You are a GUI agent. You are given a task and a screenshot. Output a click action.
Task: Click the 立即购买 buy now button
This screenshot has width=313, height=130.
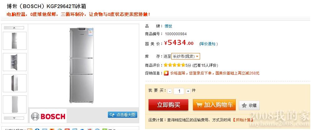168,105
